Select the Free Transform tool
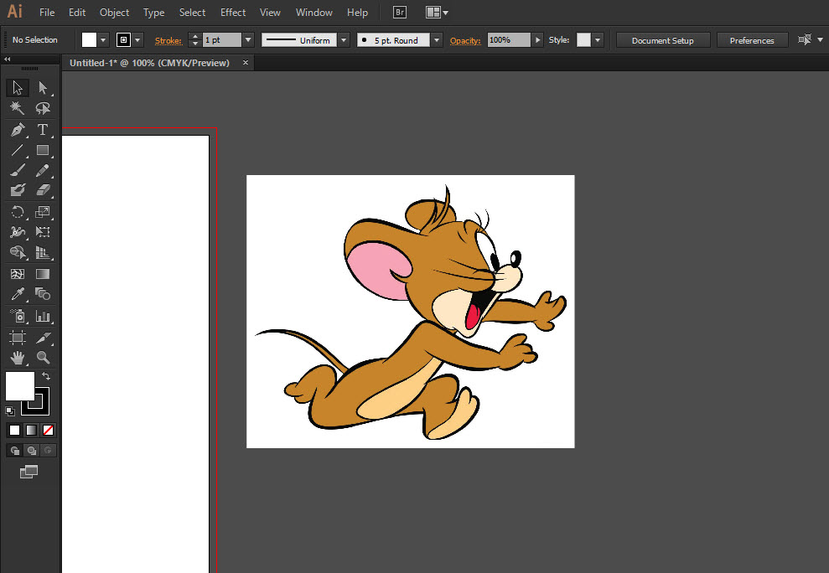The image size is (829, 573). point(43,232)
